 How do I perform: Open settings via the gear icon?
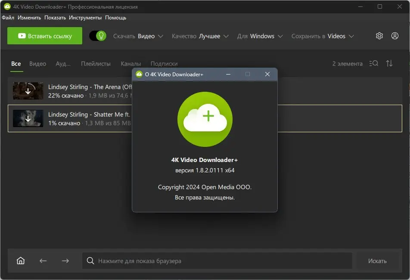point(379,36)
